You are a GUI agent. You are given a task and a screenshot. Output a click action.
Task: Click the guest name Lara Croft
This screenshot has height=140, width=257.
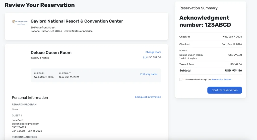[x=18, y=120]
